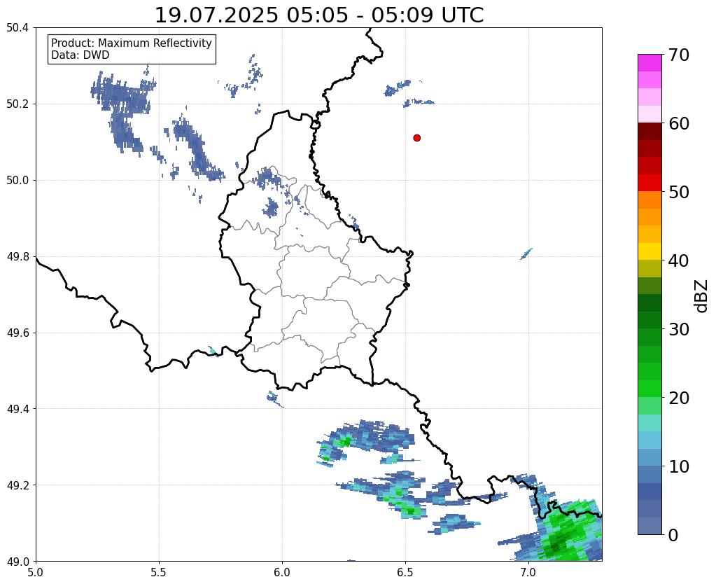716x584 pixels.
Task: Click the longitude tick label 5.0
Action: point(36,572)
